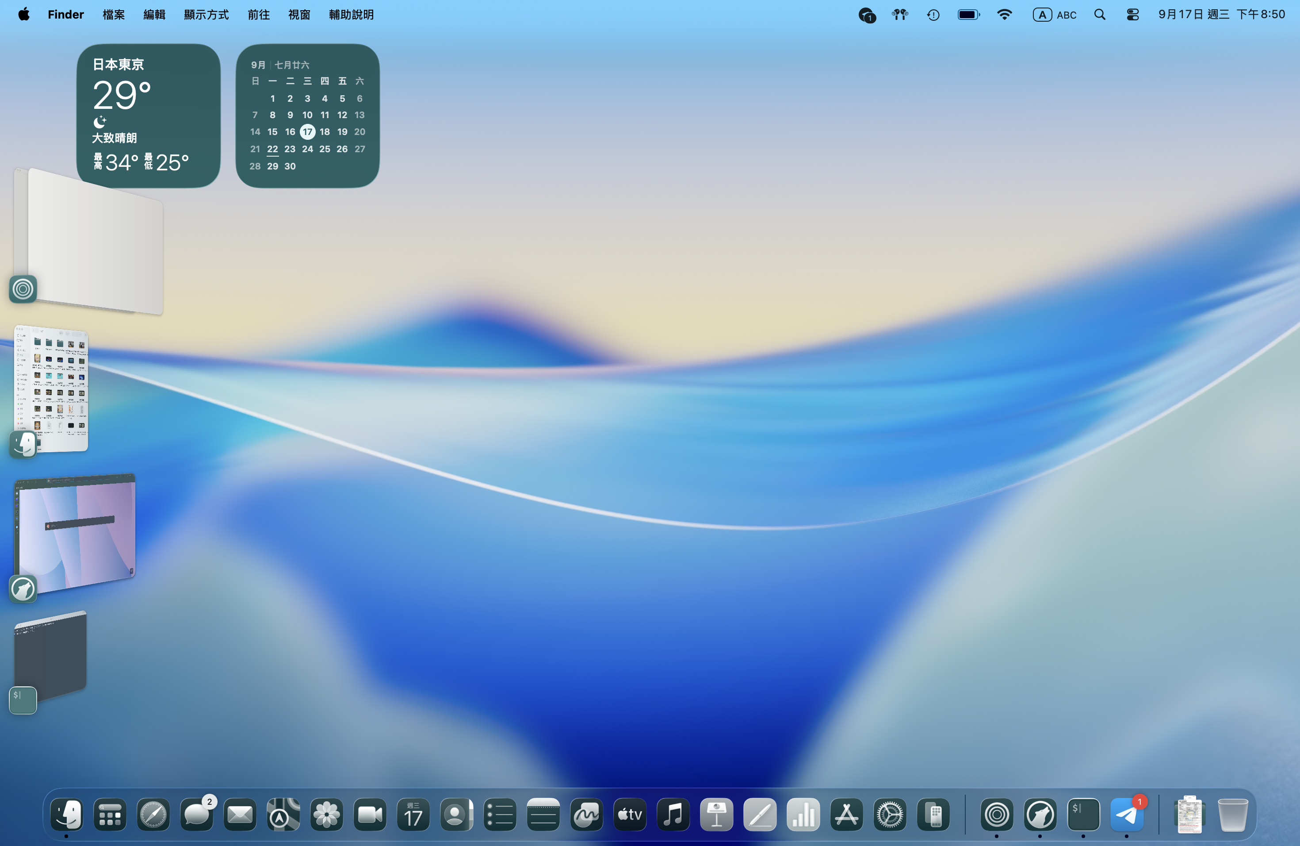Open the Trash in the Dock
The width and height of the screenshot is (1300, 846).
[x=1233, y=815]
